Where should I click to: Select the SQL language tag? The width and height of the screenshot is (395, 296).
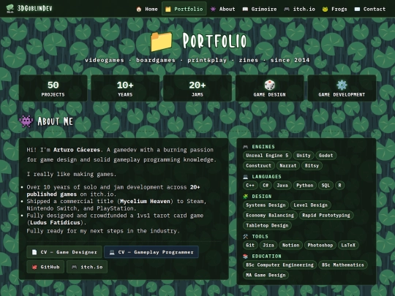tap(326, 185)
